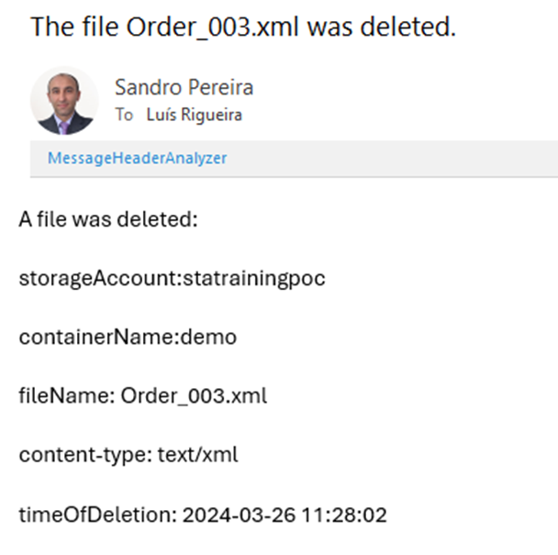This screenshot has height=555, width=558.
Task: Click the storageAccount label in body
Action: click(78, 279)
